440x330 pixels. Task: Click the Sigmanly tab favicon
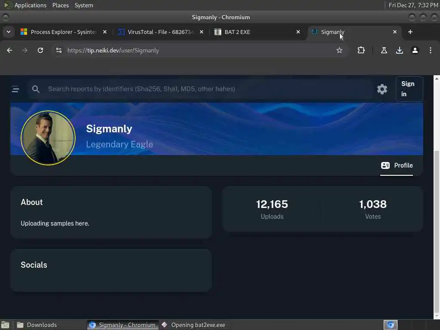[x=314, y=32]
